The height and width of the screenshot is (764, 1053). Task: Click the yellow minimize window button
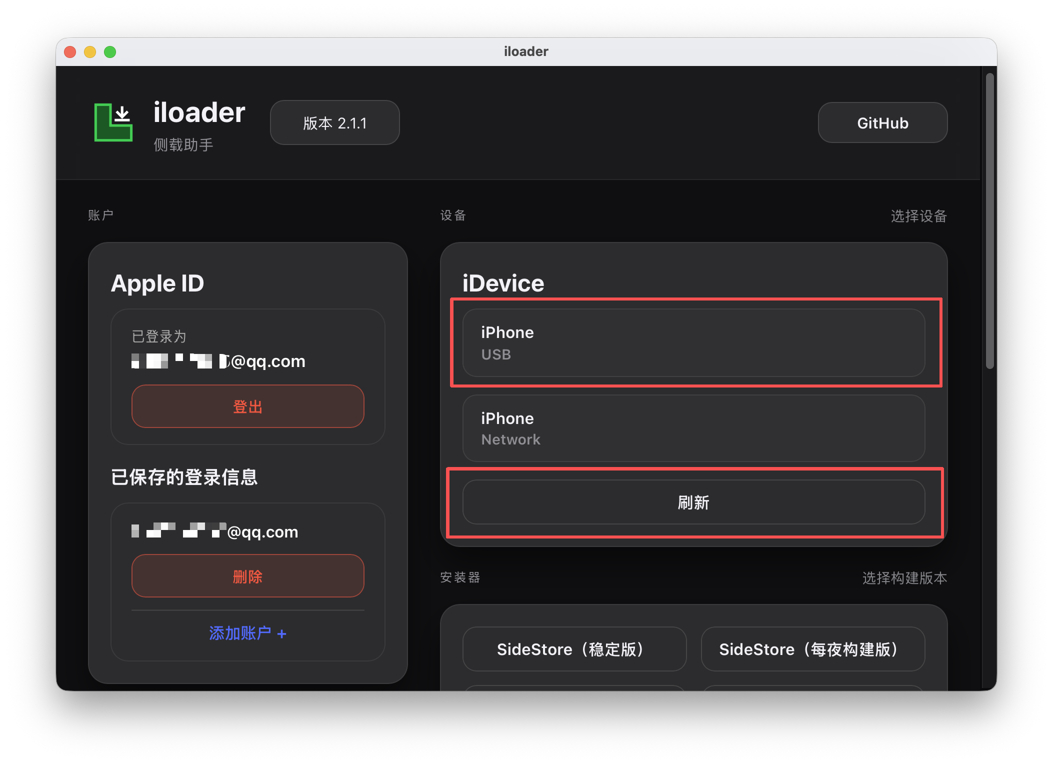point(90,52)
